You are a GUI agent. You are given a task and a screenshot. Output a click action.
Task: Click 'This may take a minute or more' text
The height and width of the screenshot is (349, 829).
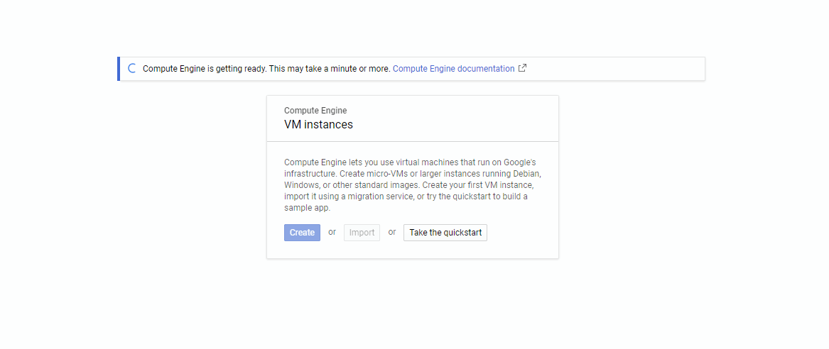click(330, 69)
